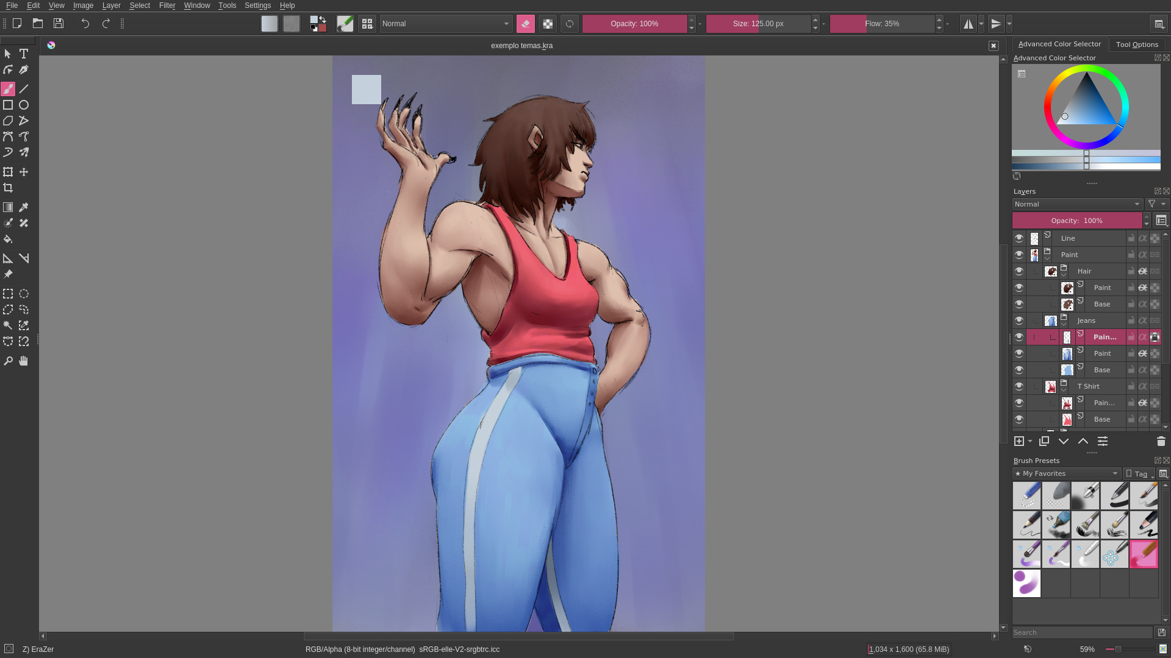1171x658 pixels.
Task: Hide the Jeans group layer
Action: [1019, 320]
